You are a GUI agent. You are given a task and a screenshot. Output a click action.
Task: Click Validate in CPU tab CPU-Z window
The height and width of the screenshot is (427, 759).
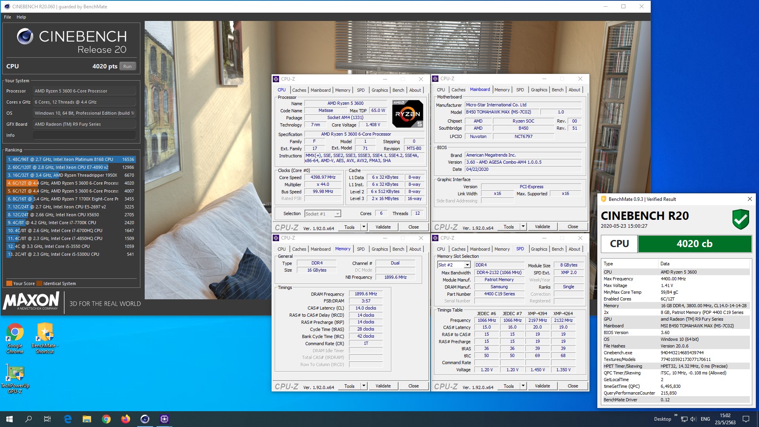(383, 227)
